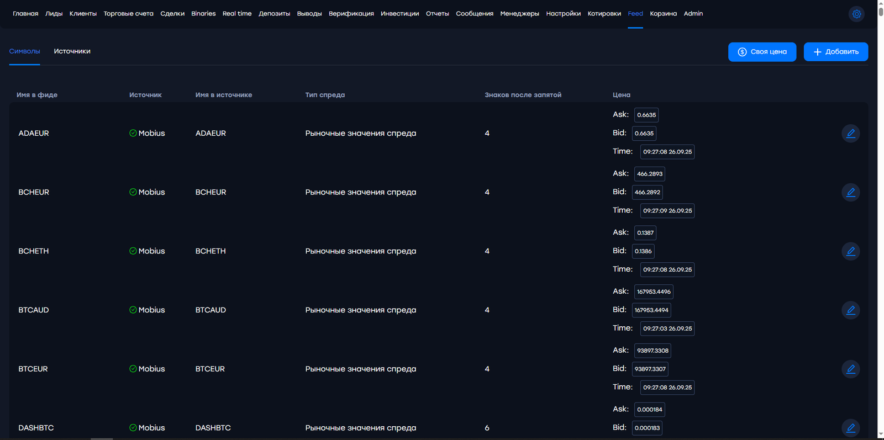Viewport: 884px width, 440px height.
Task: Open the settings gear in top bar
Action: 856,14
